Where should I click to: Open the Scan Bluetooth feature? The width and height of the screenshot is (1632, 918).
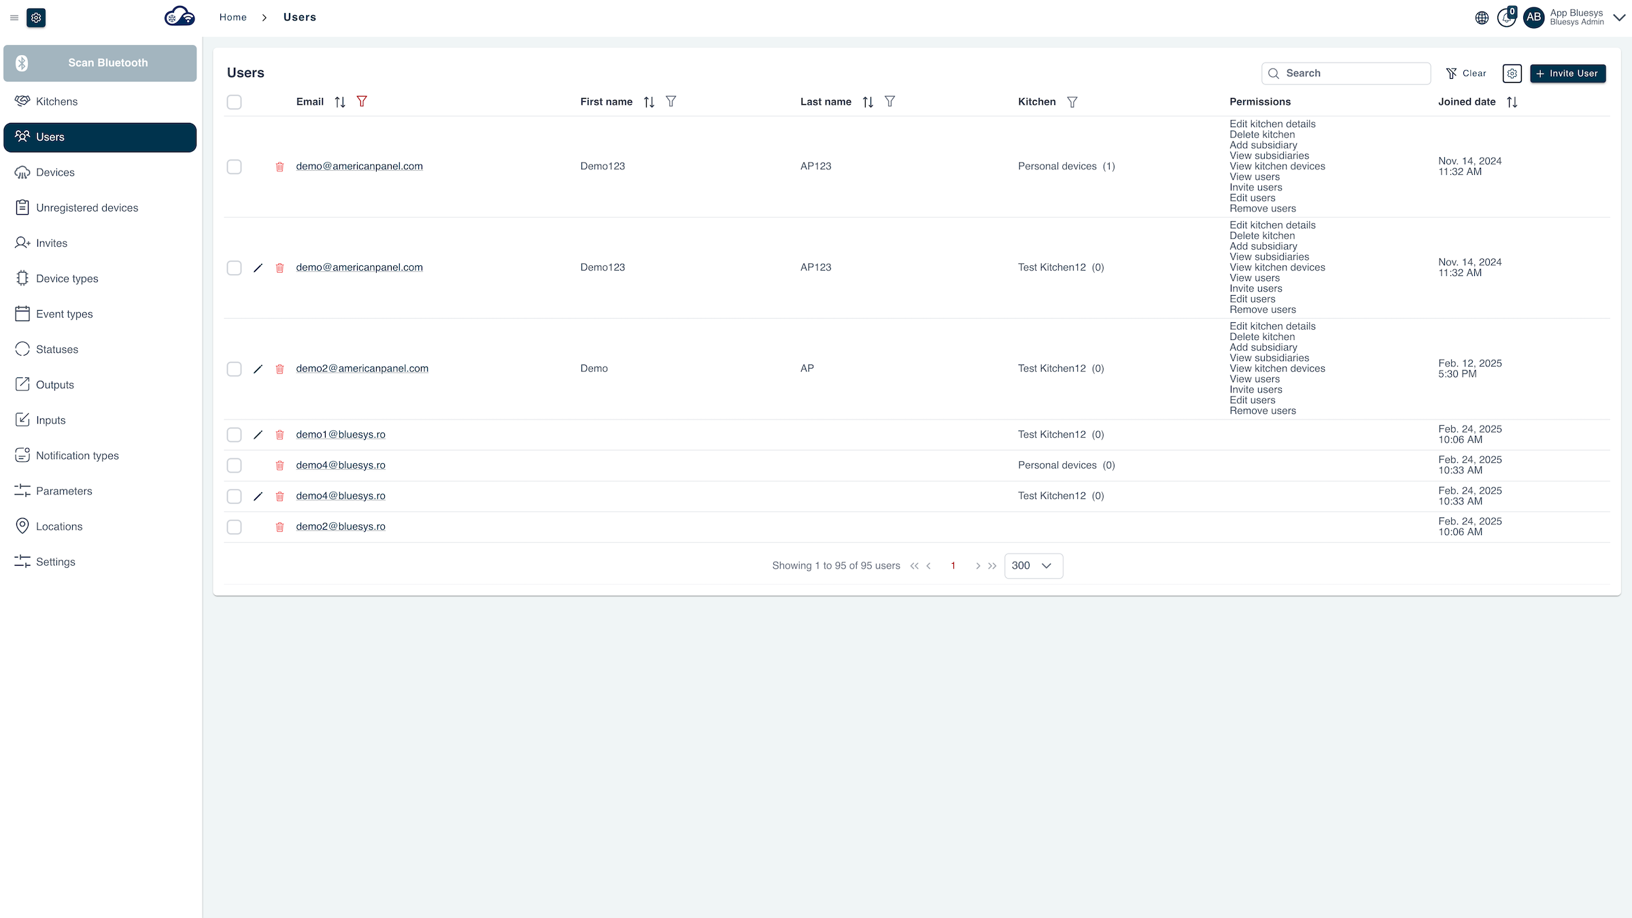(100, 63)
